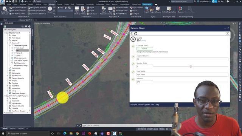Click Synchronize References

point(37,14)
